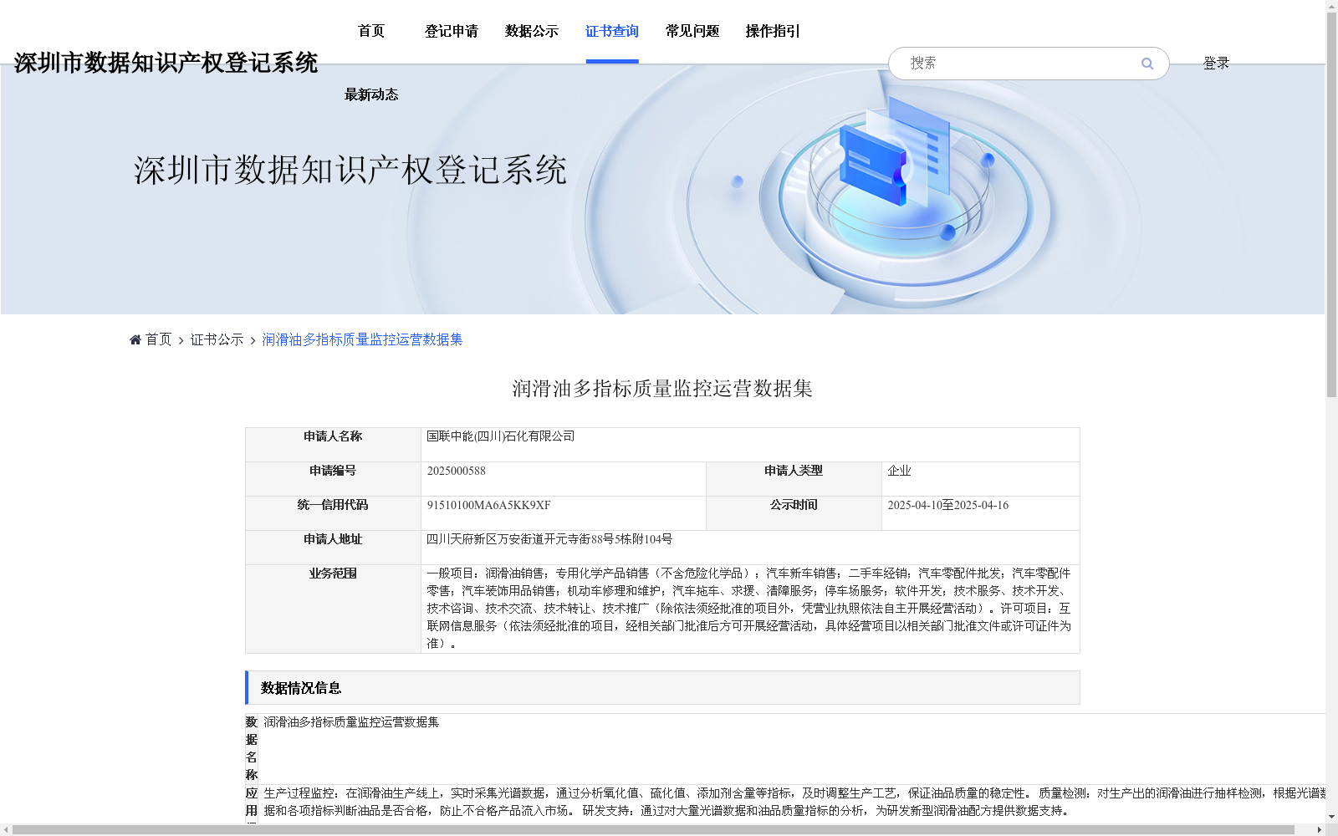Select the 证书查询 tab
This screenshot has width=1338, height=836.
click(612, 31)
